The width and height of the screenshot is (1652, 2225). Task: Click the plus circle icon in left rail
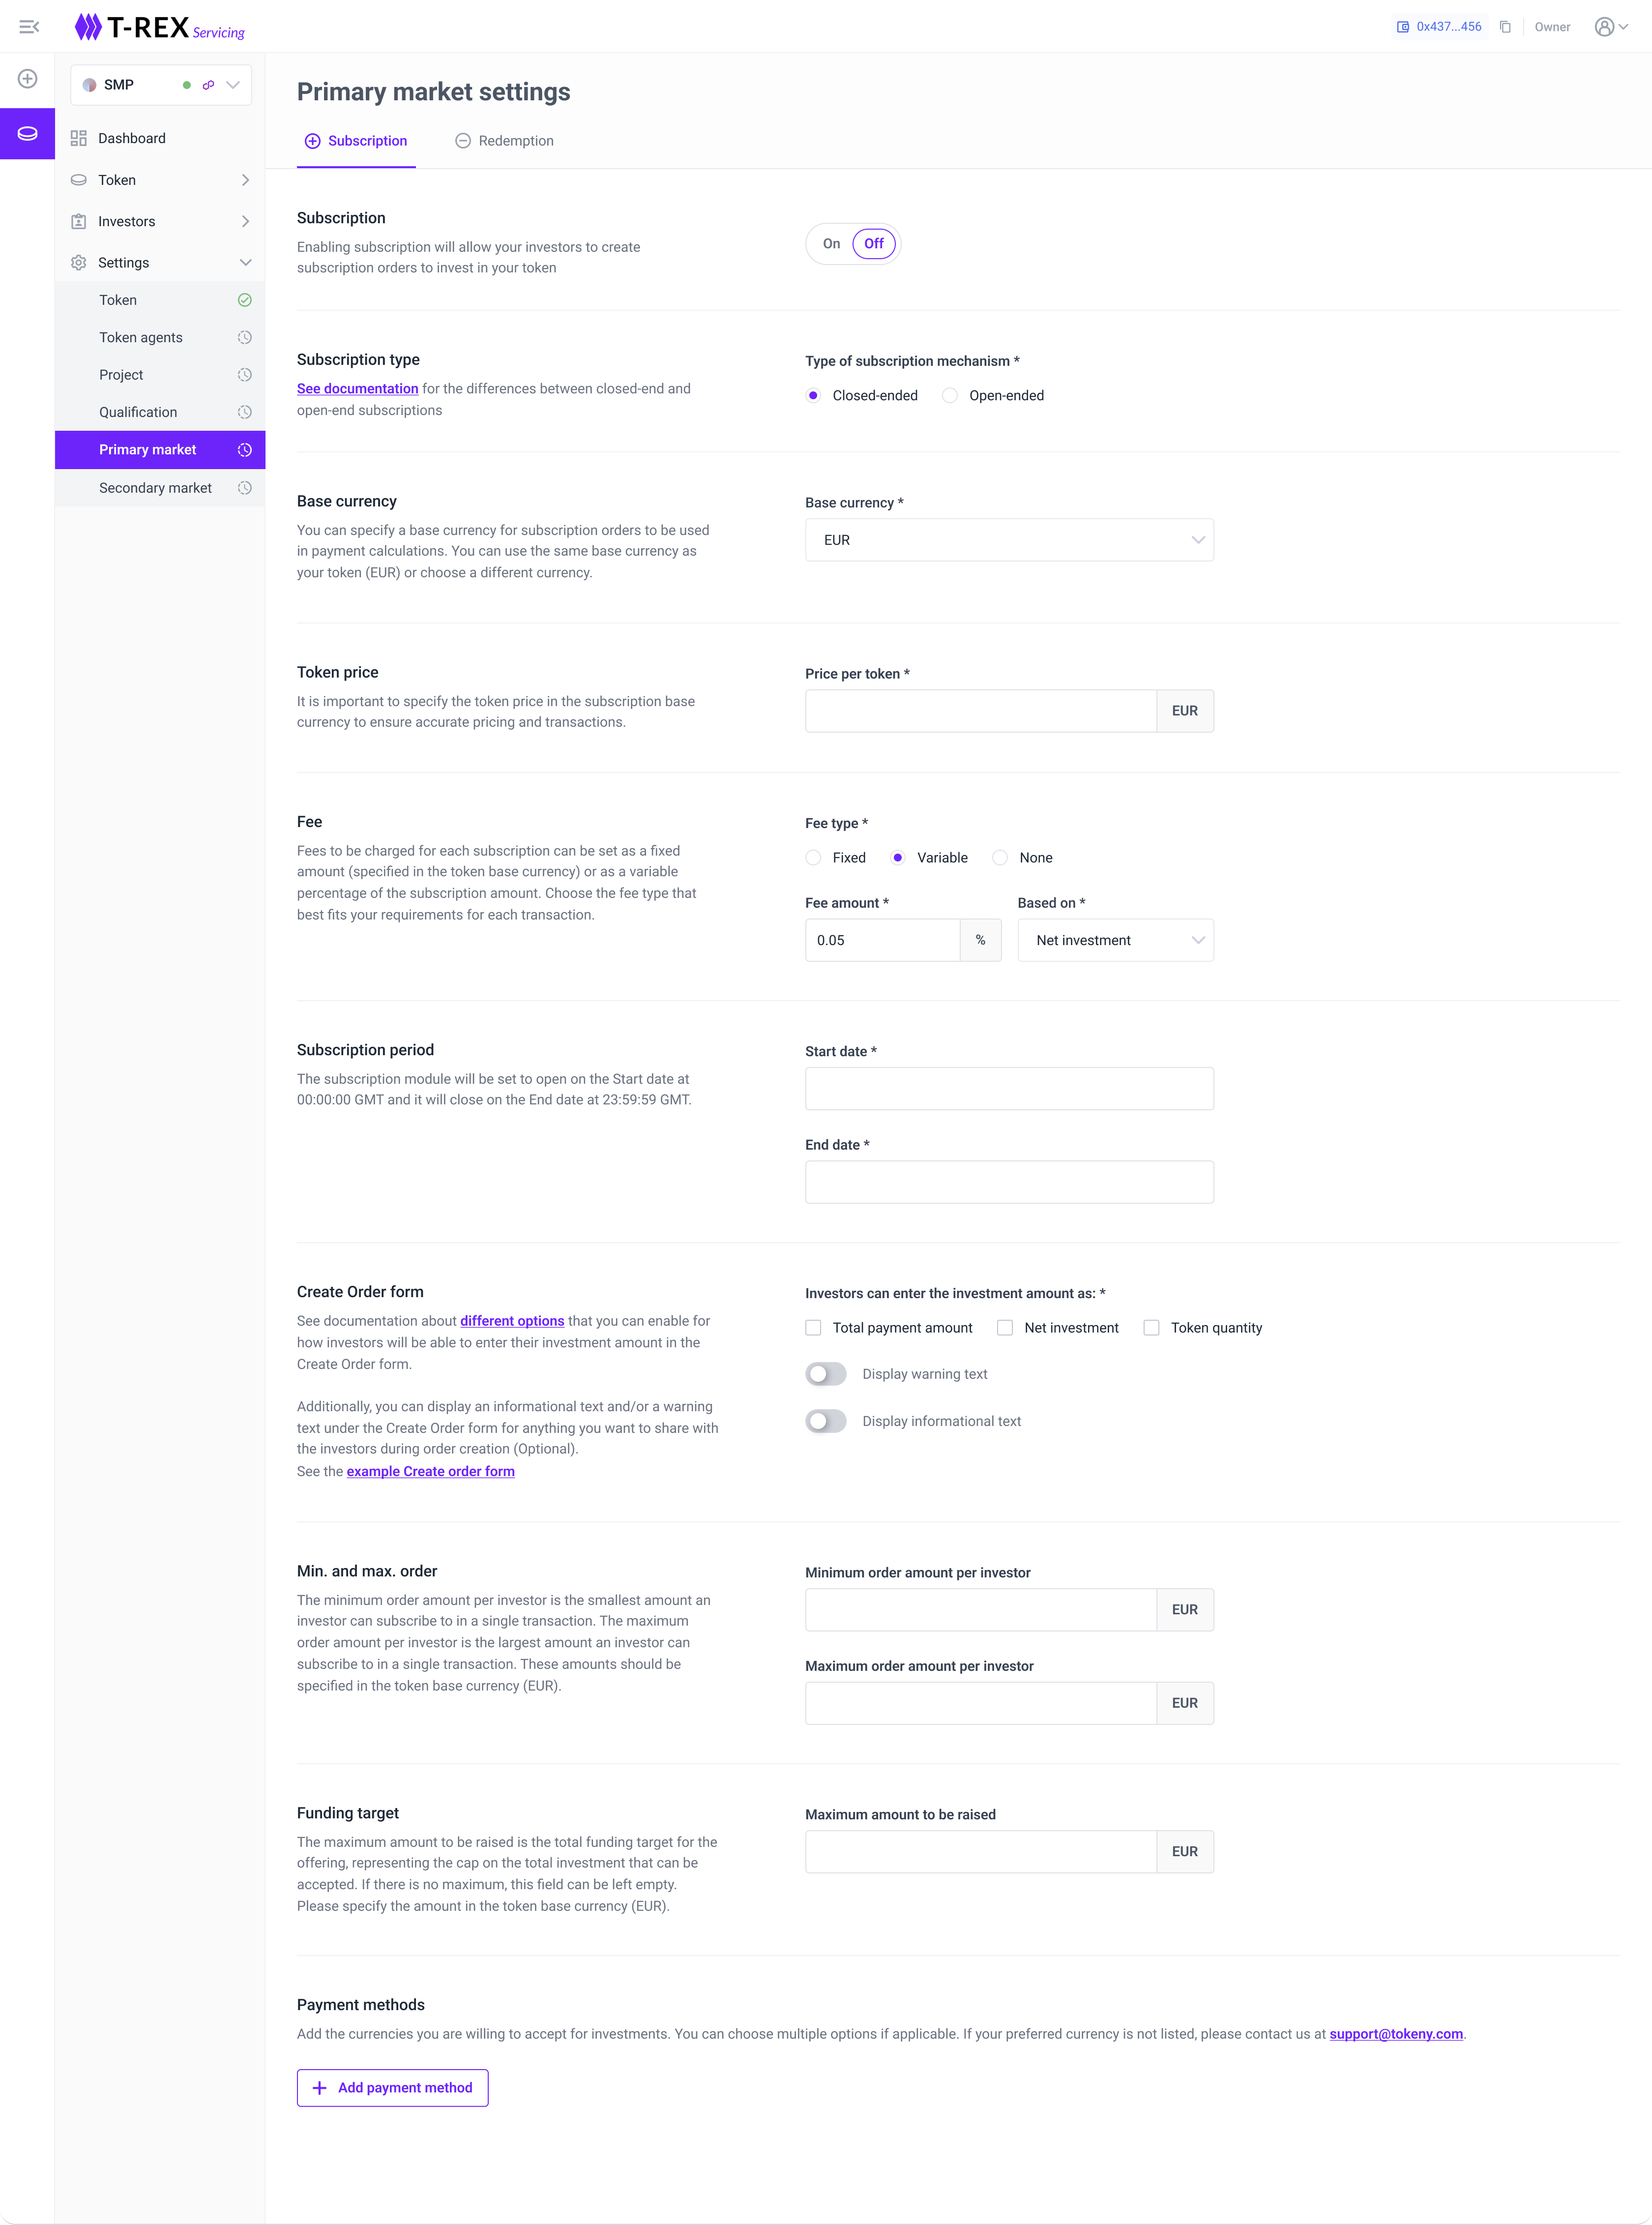coord(28,79)
